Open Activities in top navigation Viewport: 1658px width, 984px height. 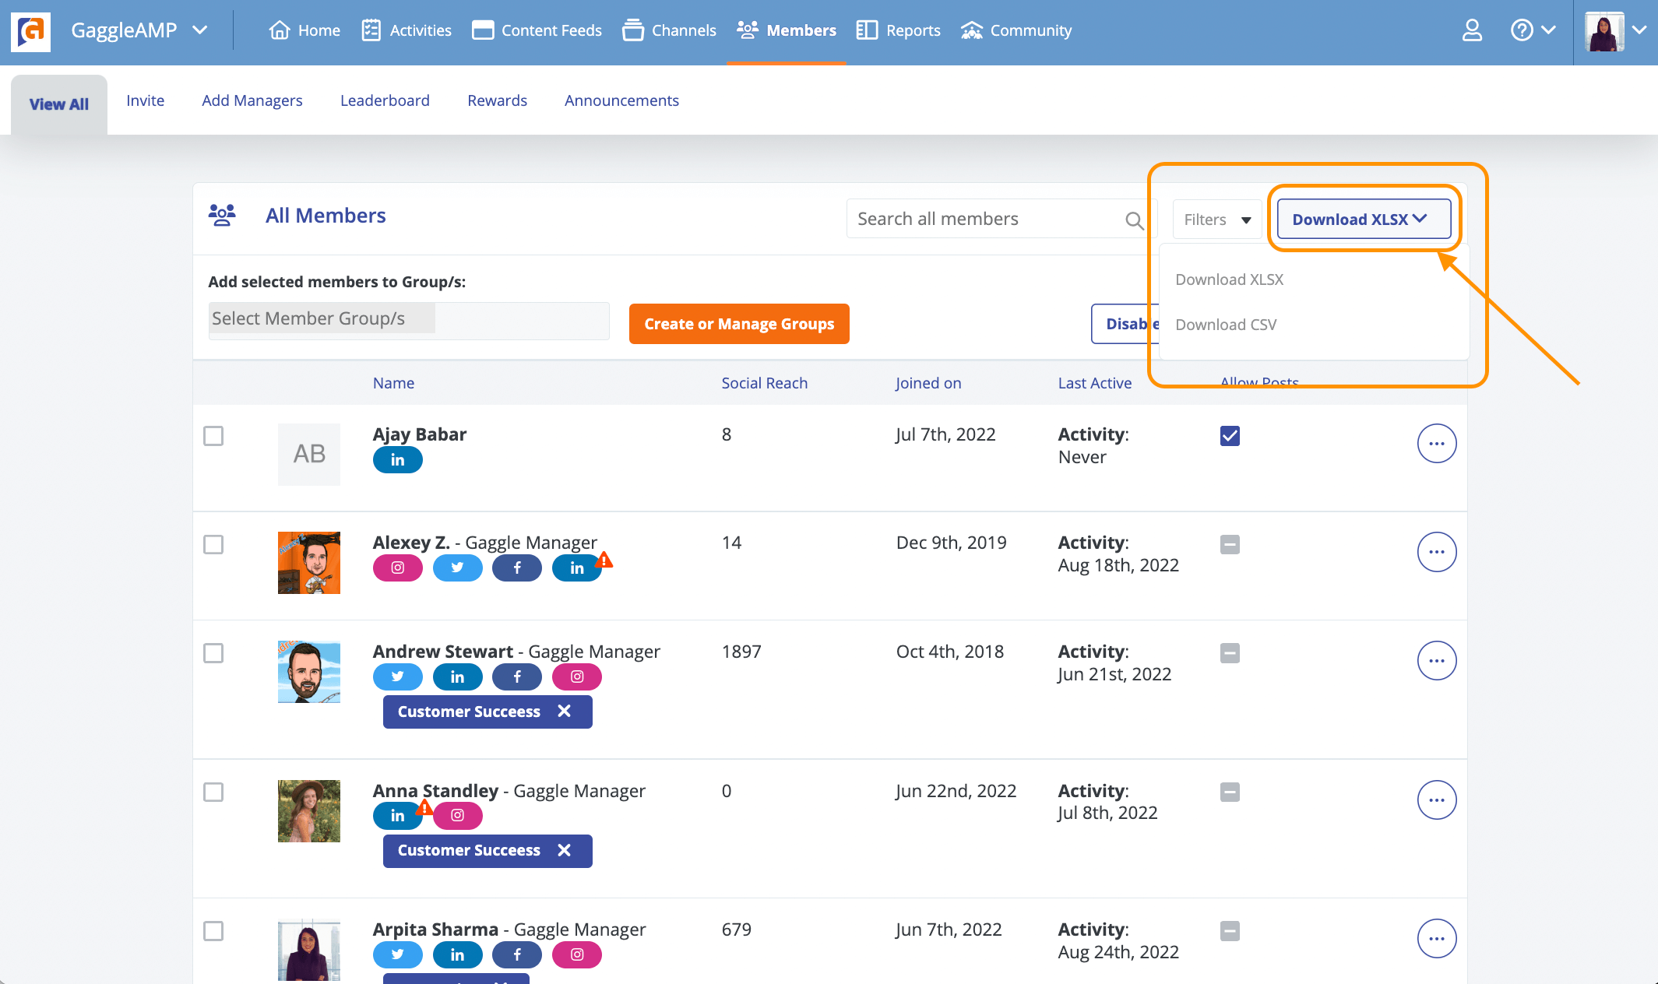coord(407,30)
